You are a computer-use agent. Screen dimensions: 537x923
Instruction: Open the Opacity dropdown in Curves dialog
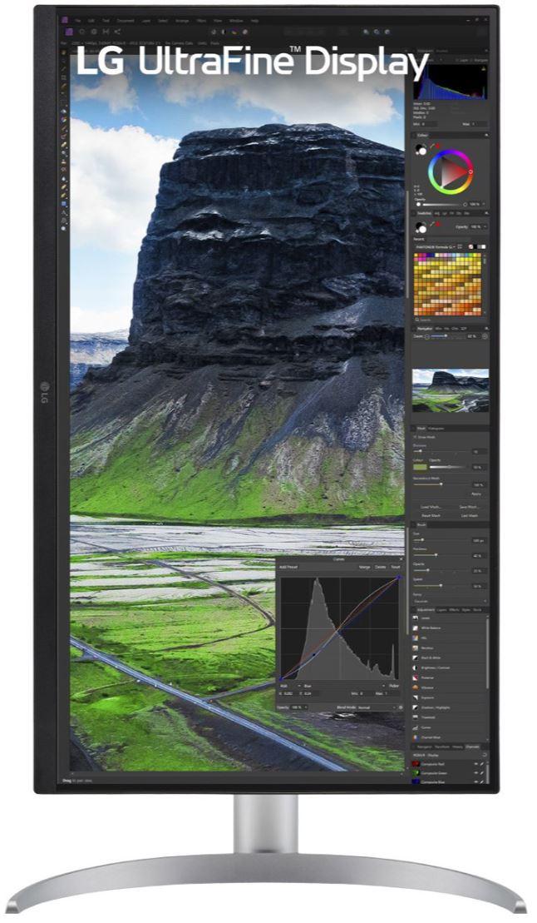[x=298, y=707]
